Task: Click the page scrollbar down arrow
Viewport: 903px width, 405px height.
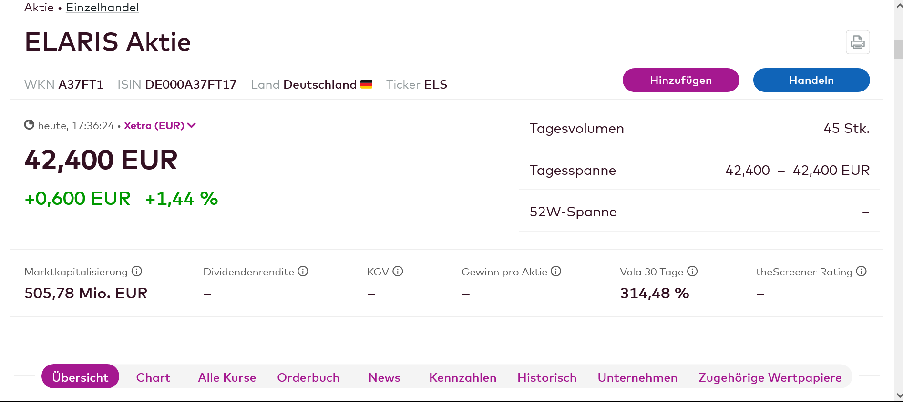Action: point(899,395)
